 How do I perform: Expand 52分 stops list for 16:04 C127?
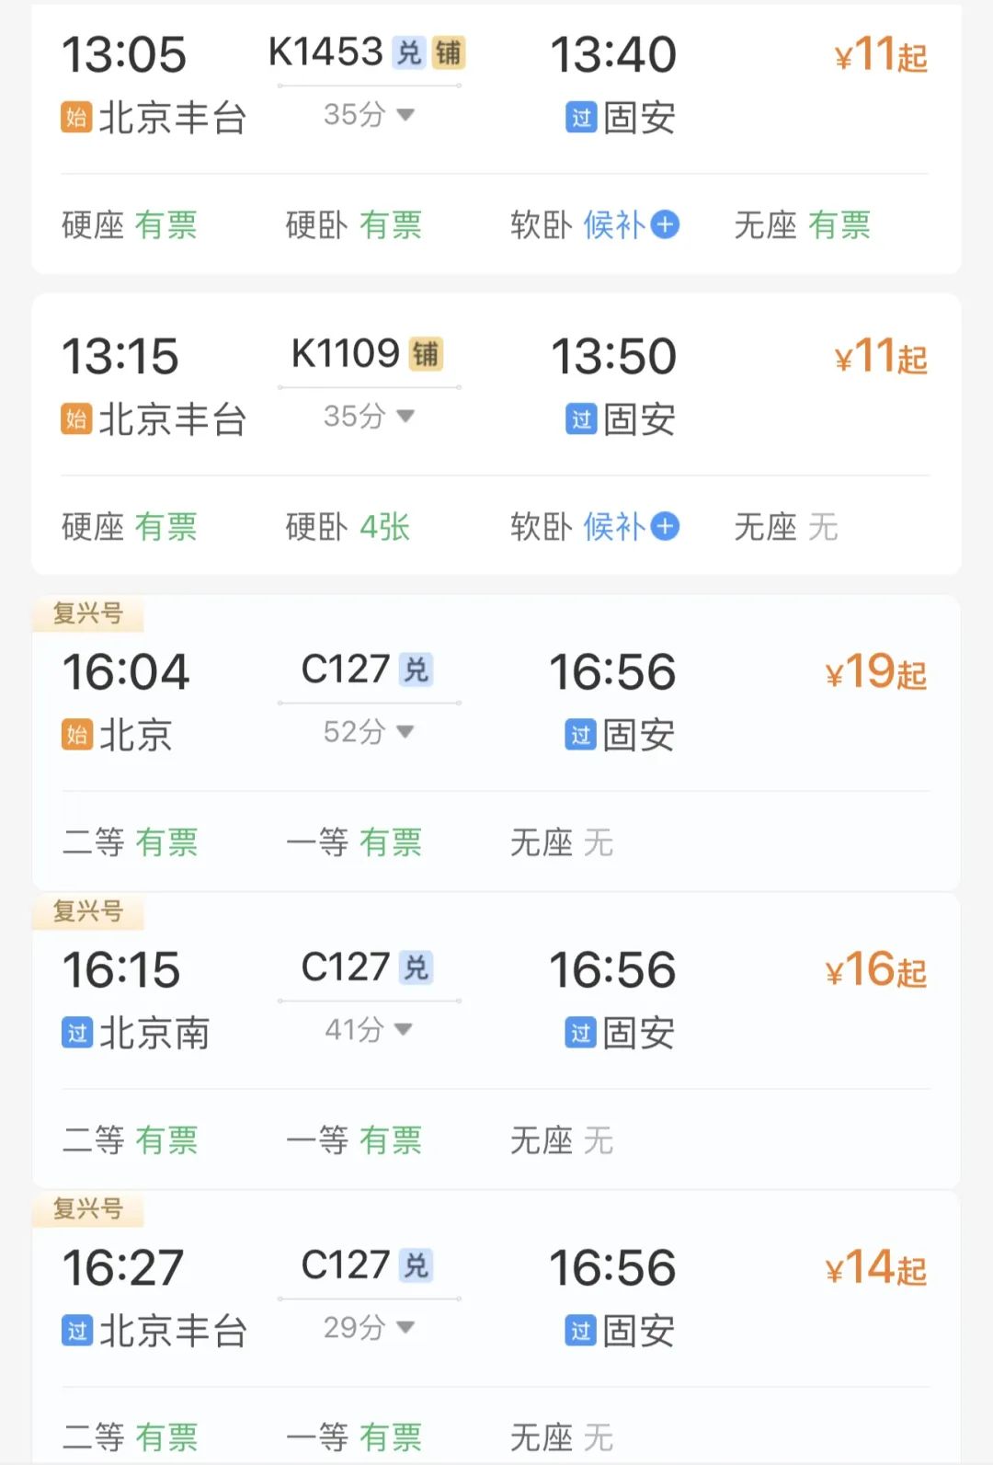(x=369, y=732)
